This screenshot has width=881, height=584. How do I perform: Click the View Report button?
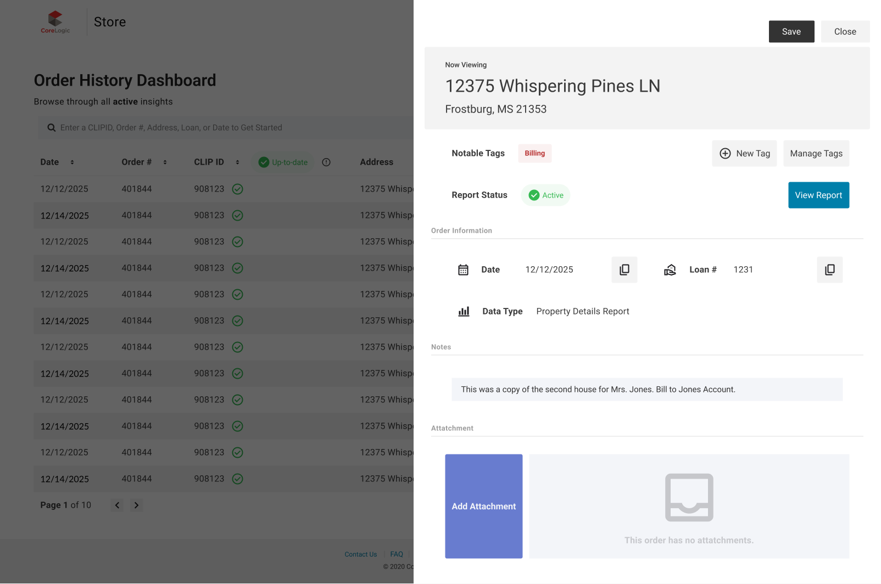point(818,195)
